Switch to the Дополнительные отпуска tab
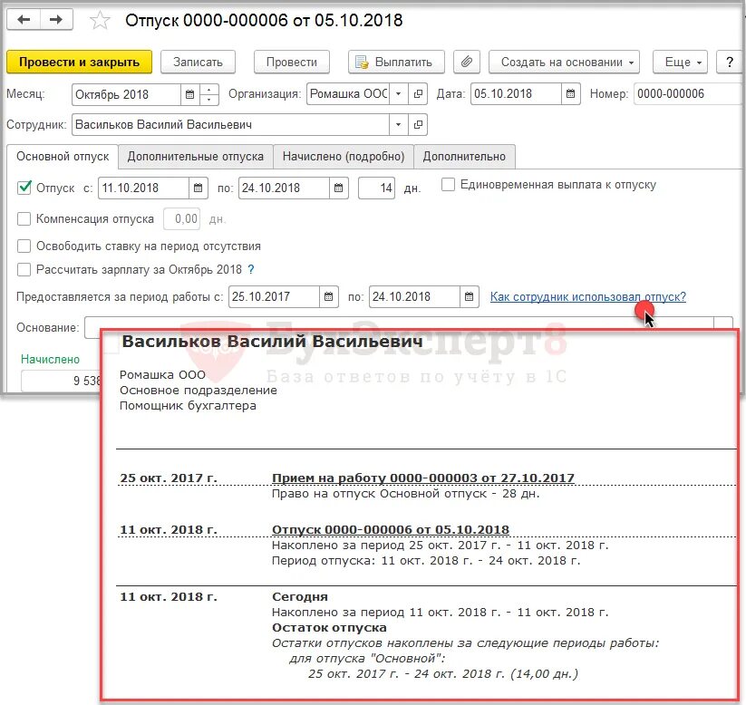 pyautogui.click(x=195, y=156)
